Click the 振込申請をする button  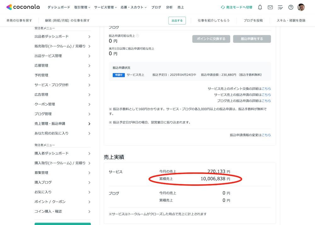click(x=252, y=39)
